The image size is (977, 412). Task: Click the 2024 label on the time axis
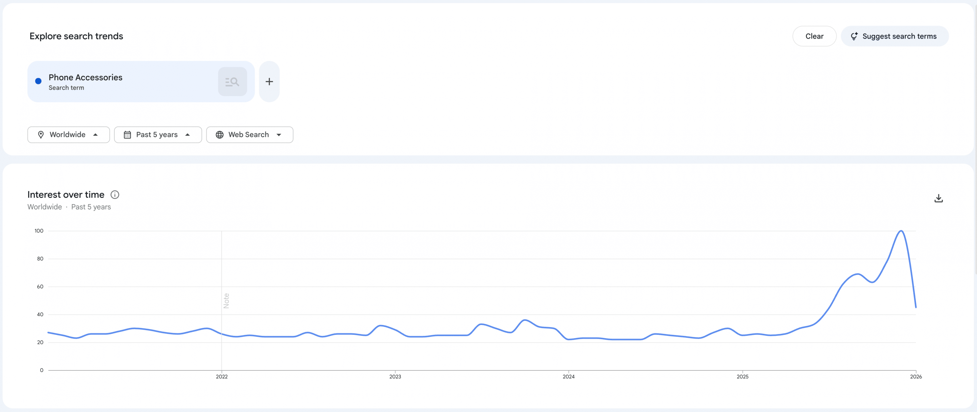click(x=568, y=376)
